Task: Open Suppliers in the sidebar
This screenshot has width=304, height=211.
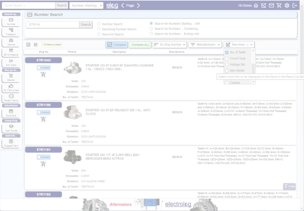Action: (11, 112)
